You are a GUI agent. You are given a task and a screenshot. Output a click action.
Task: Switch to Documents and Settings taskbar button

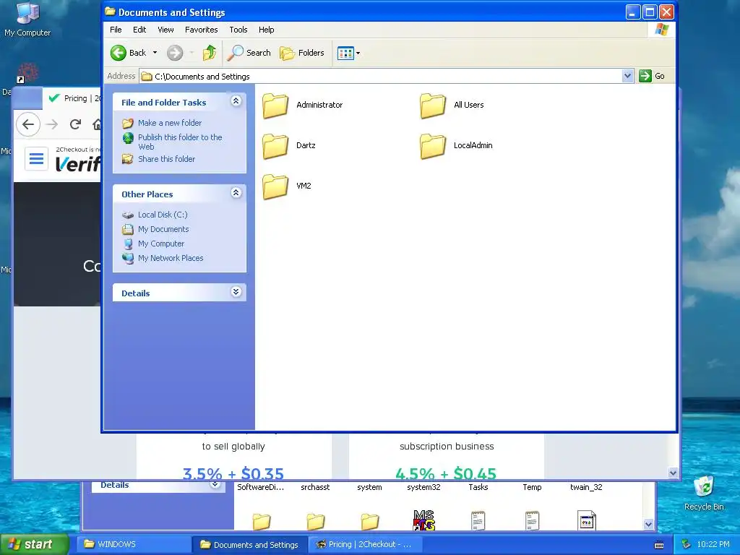point(250,545)
